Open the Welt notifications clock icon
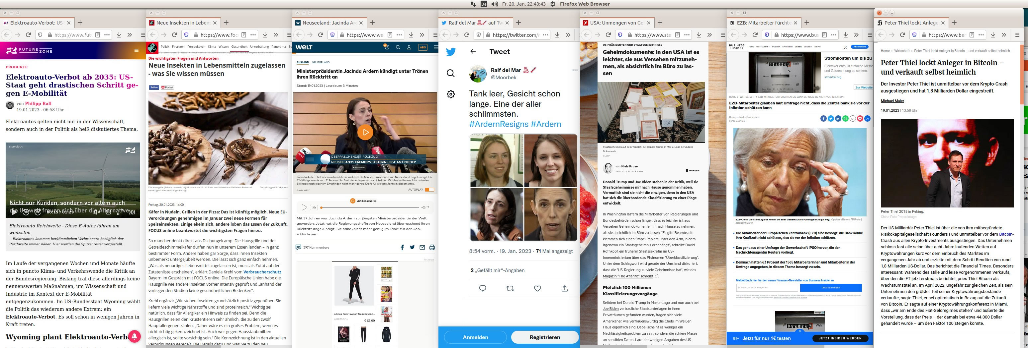Image resolution: width=1028 pixels, height=348 pixels. 386,47
